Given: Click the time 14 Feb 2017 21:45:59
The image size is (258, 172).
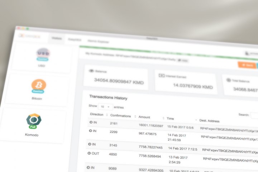Looking at the screenshot, I should coord(177,138).
